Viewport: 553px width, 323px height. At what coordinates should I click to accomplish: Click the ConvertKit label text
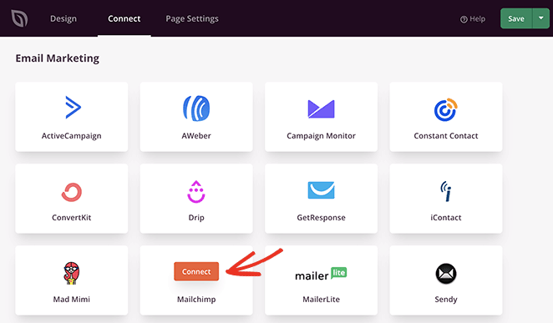(x=72, y=217)
